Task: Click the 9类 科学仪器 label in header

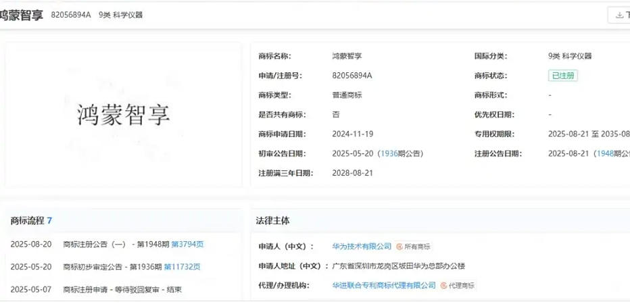Action: (x=120, y=16)
